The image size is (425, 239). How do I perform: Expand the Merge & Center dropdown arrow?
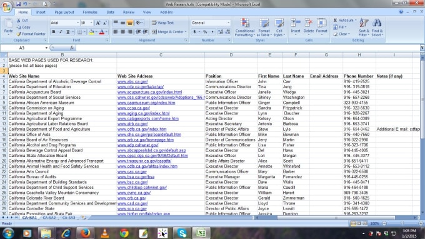click(x=186, y=32)
